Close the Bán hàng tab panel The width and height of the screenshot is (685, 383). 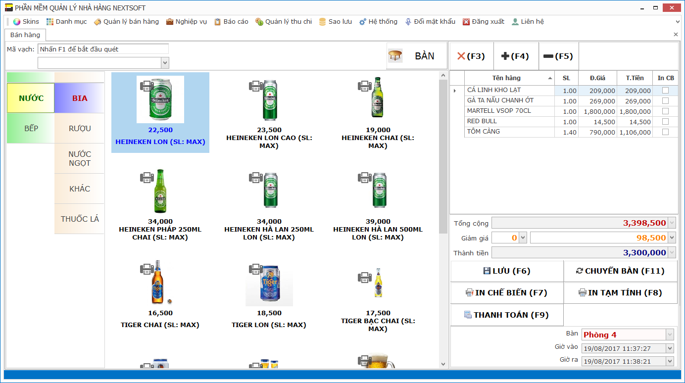[676, 35]
